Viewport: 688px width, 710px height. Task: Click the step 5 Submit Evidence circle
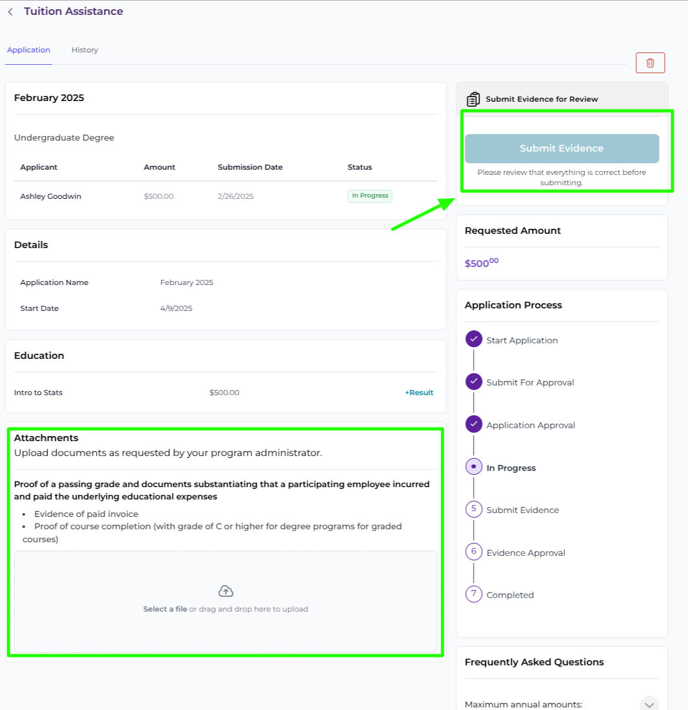pos(474,510)
